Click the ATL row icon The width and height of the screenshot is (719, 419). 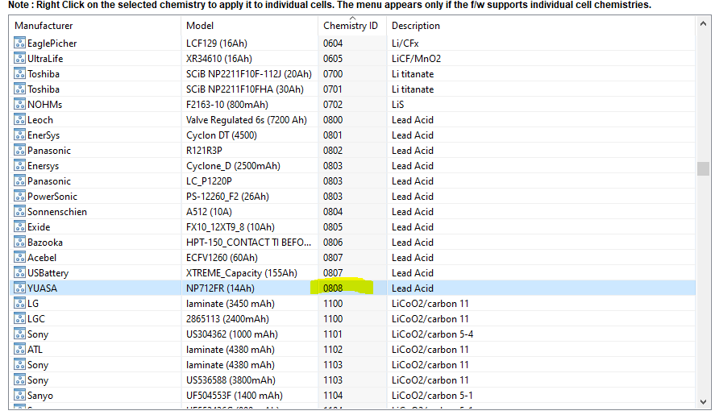coord(19,350)
